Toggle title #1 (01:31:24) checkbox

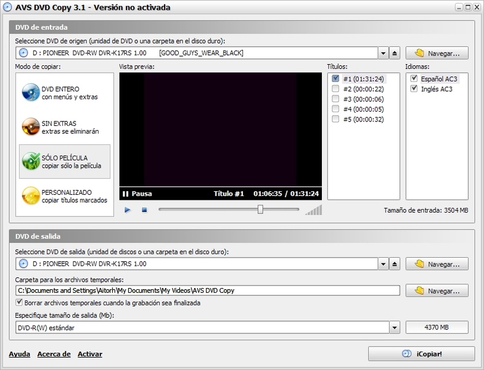pyautogui.click(x=335, y=78)
